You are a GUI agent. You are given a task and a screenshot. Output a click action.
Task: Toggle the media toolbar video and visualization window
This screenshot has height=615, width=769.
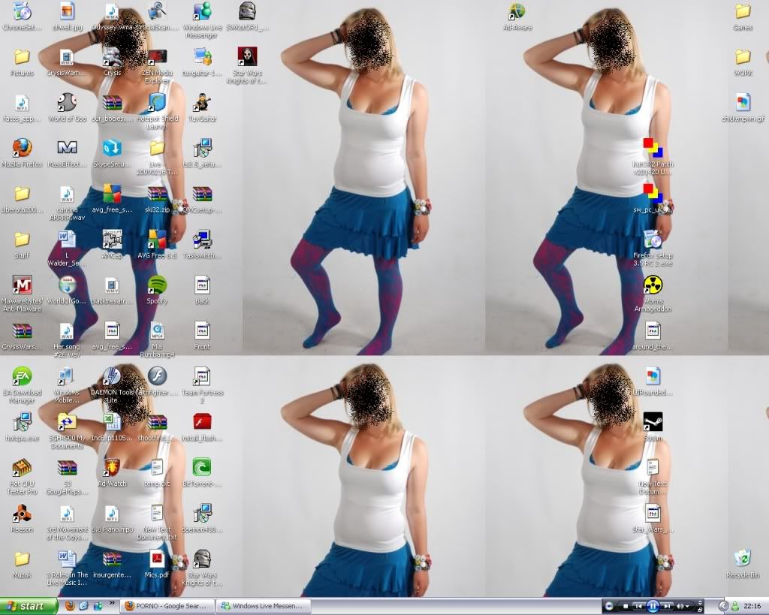701,603
